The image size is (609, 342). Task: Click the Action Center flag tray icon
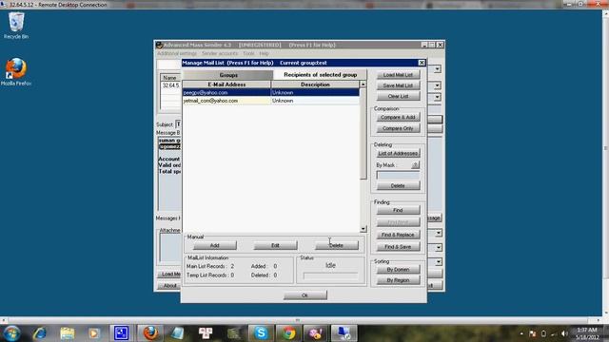click(533, 333)
